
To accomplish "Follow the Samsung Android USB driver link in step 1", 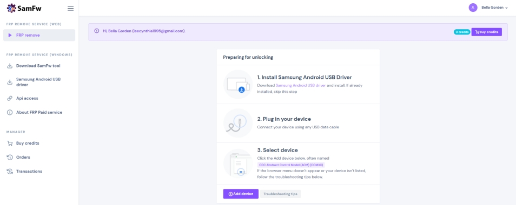I will [300, 85].
